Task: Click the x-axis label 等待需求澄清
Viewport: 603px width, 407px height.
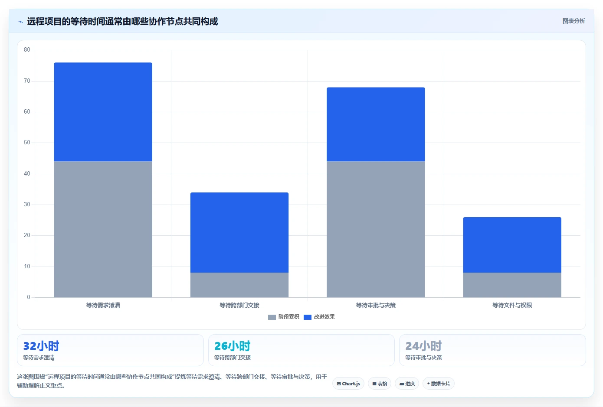Action: (x=103, y=305)
